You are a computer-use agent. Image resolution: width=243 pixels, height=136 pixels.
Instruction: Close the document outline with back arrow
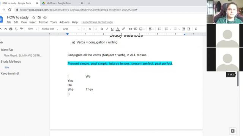coord(2,43)
